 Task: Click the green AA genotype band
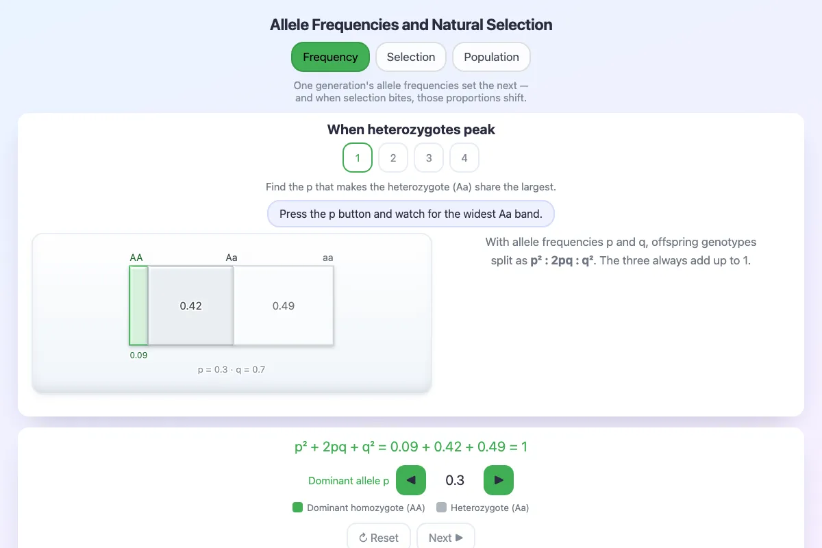pyautogui.click(x=138, y=306)
